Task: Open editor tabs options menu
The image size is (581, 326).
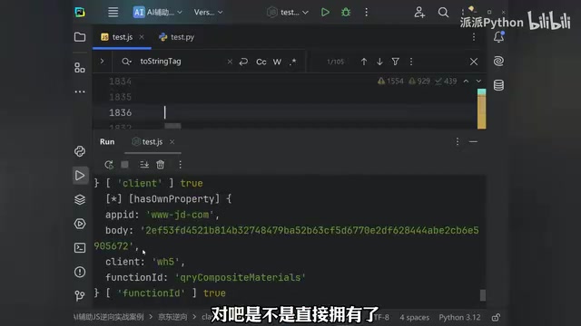Action: [x=474, y=37]
